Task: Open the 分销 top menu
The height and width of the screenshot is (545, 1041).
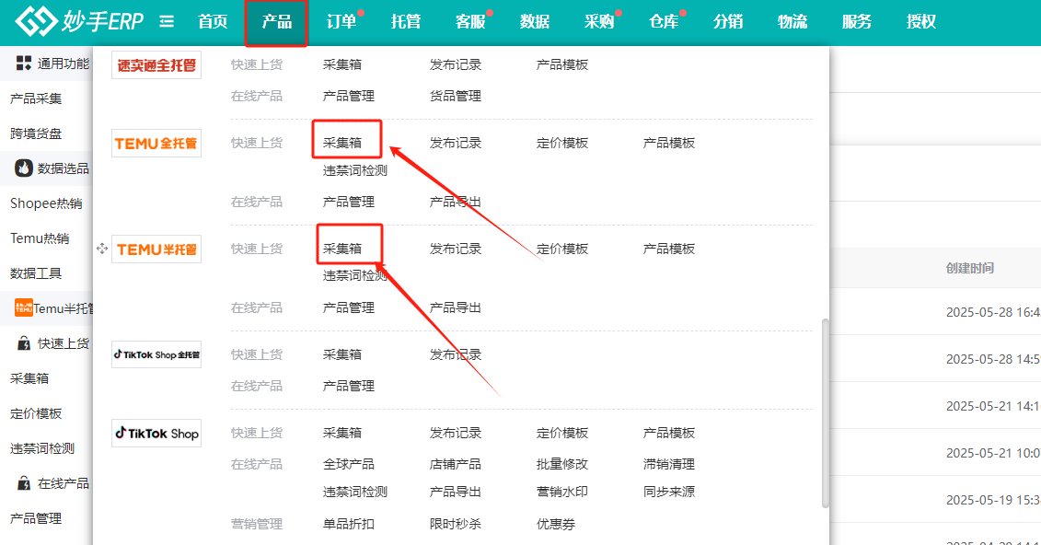Action: [x=728, y=22]
